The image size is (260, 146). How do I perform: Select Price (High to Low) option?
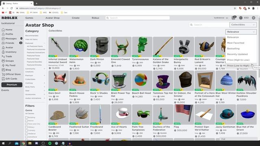pos(241,60)
